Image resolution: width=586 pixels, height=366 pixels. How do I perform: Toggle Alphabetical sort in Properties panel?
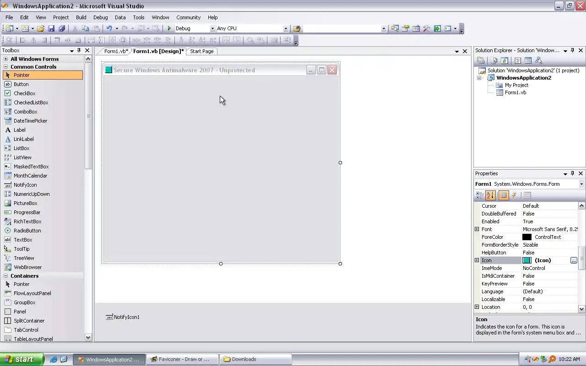pos(490,195)
